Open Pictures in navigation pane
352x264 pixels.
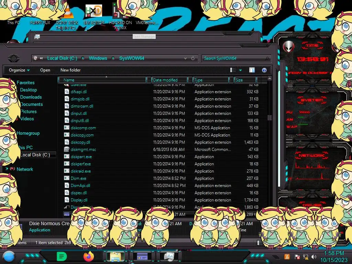(x=29, y=111)
